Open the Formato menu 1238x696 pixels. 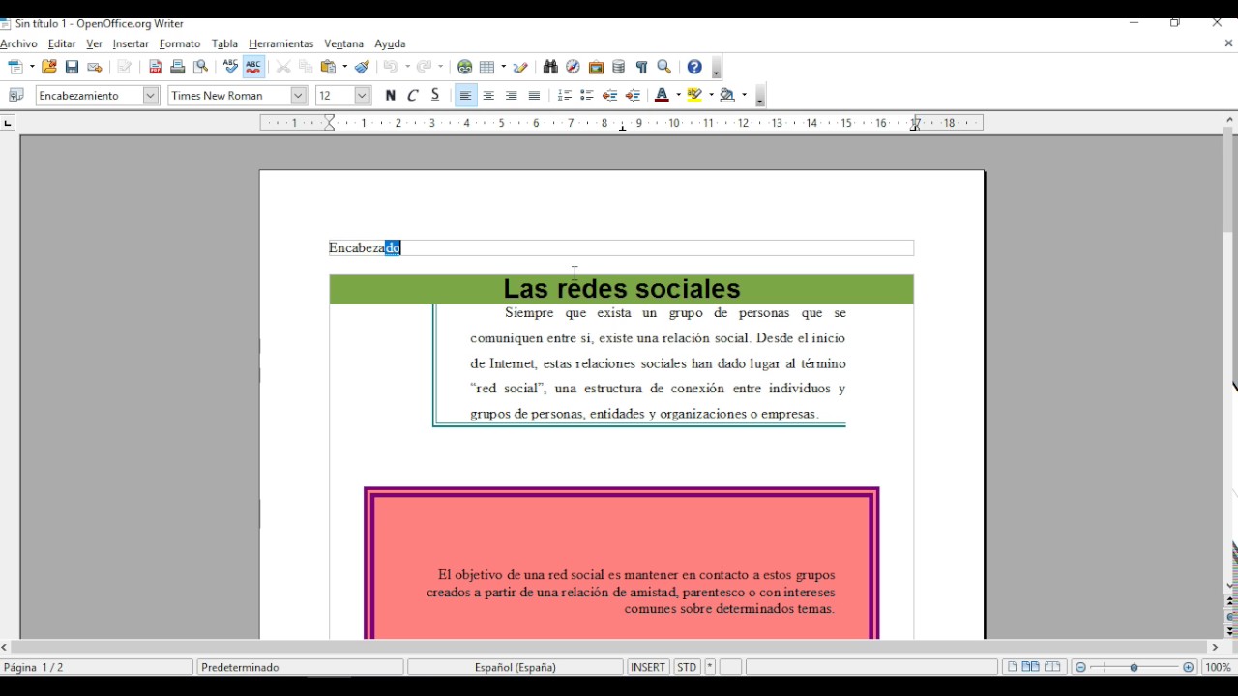coord(180,43)
